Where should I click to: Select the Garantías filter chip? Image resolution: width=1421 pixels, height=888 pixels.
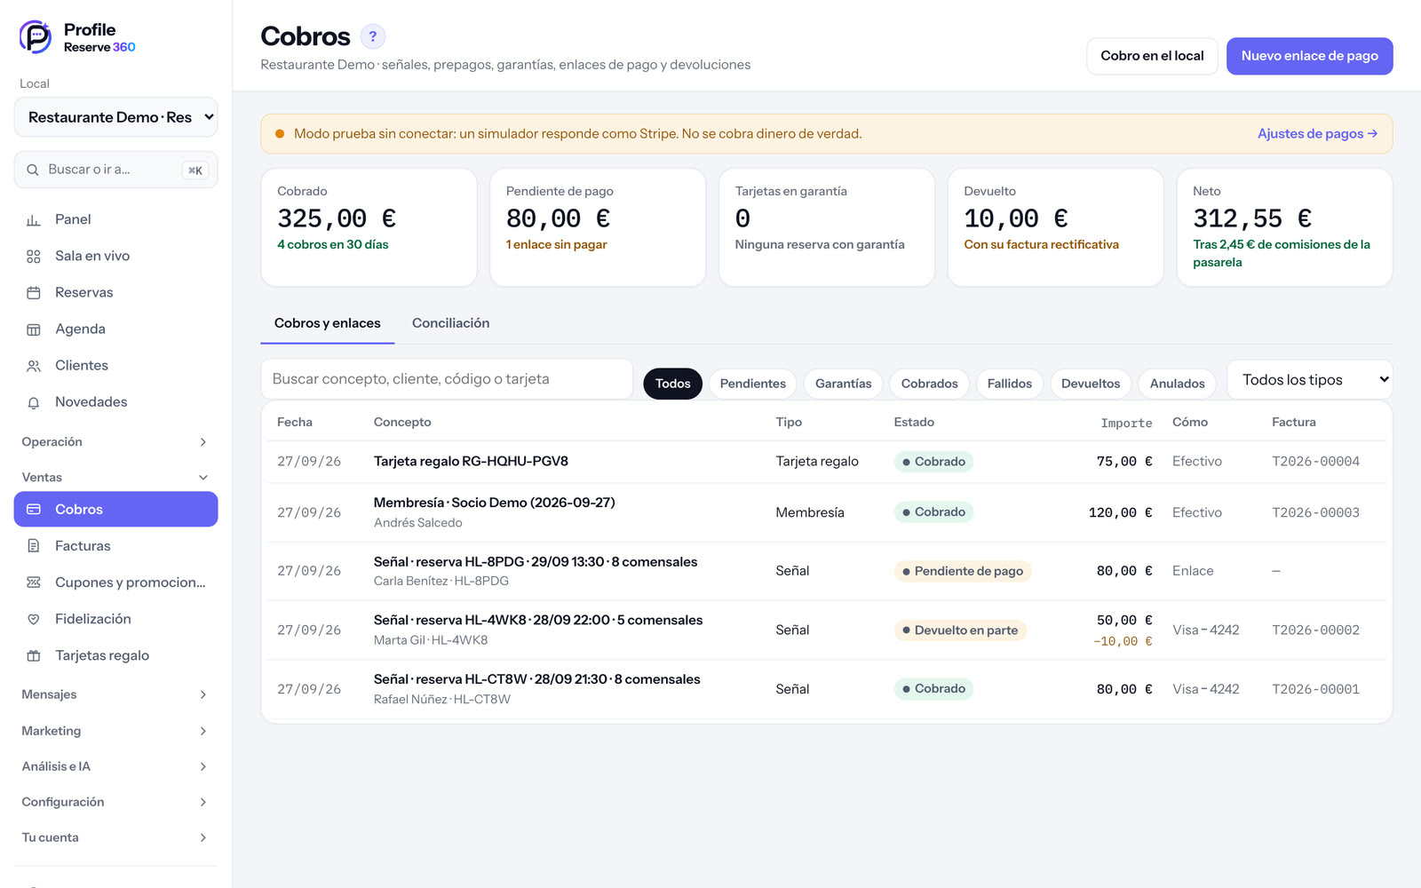click(x=843, y=384)
